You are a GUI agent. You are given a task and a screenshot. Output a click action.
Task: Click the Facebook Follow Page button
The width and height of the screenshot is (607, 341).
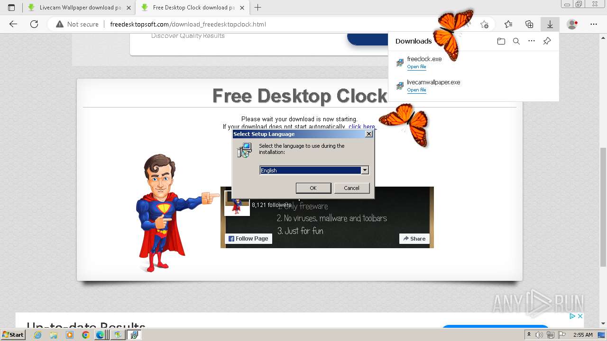(248, 239)
